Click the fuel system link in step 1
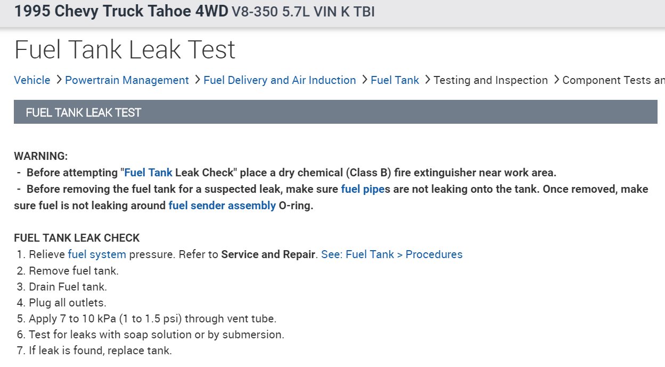 pos(97,254)
